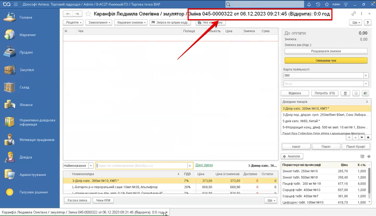Open the Керовані знижки dropdown

(131, 23)
